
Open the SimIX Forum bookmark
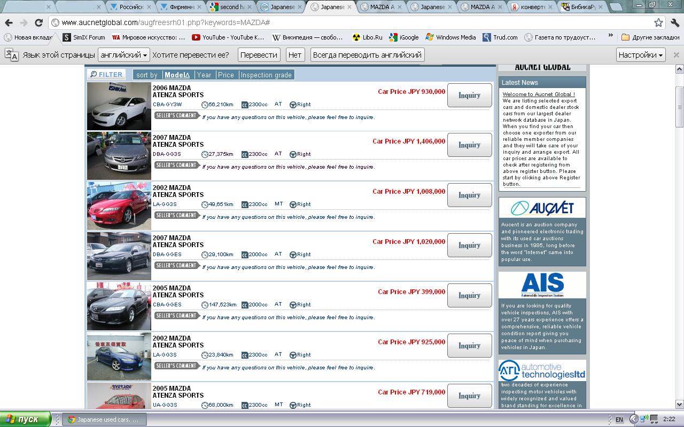(x=84, y=37)
